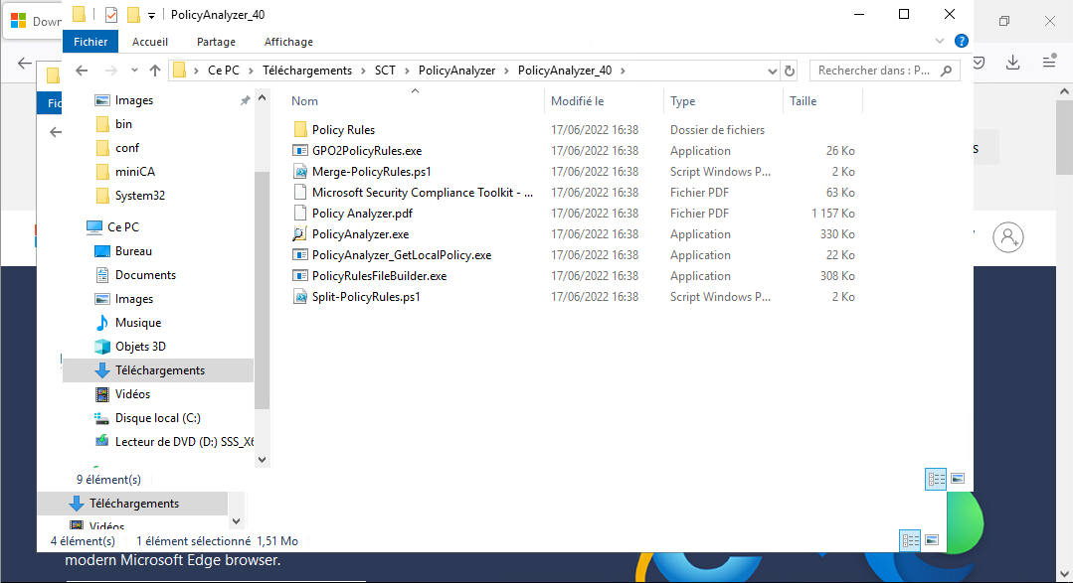
Task: Open the quick access toolbar customize dropdown
Action: pyautogui.click(x=151, y=15)
